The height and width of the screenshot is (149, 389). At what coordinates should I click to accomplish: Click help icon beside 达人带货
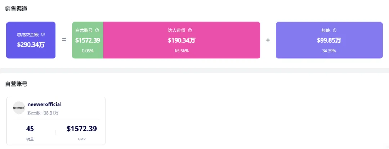[190, 30]
